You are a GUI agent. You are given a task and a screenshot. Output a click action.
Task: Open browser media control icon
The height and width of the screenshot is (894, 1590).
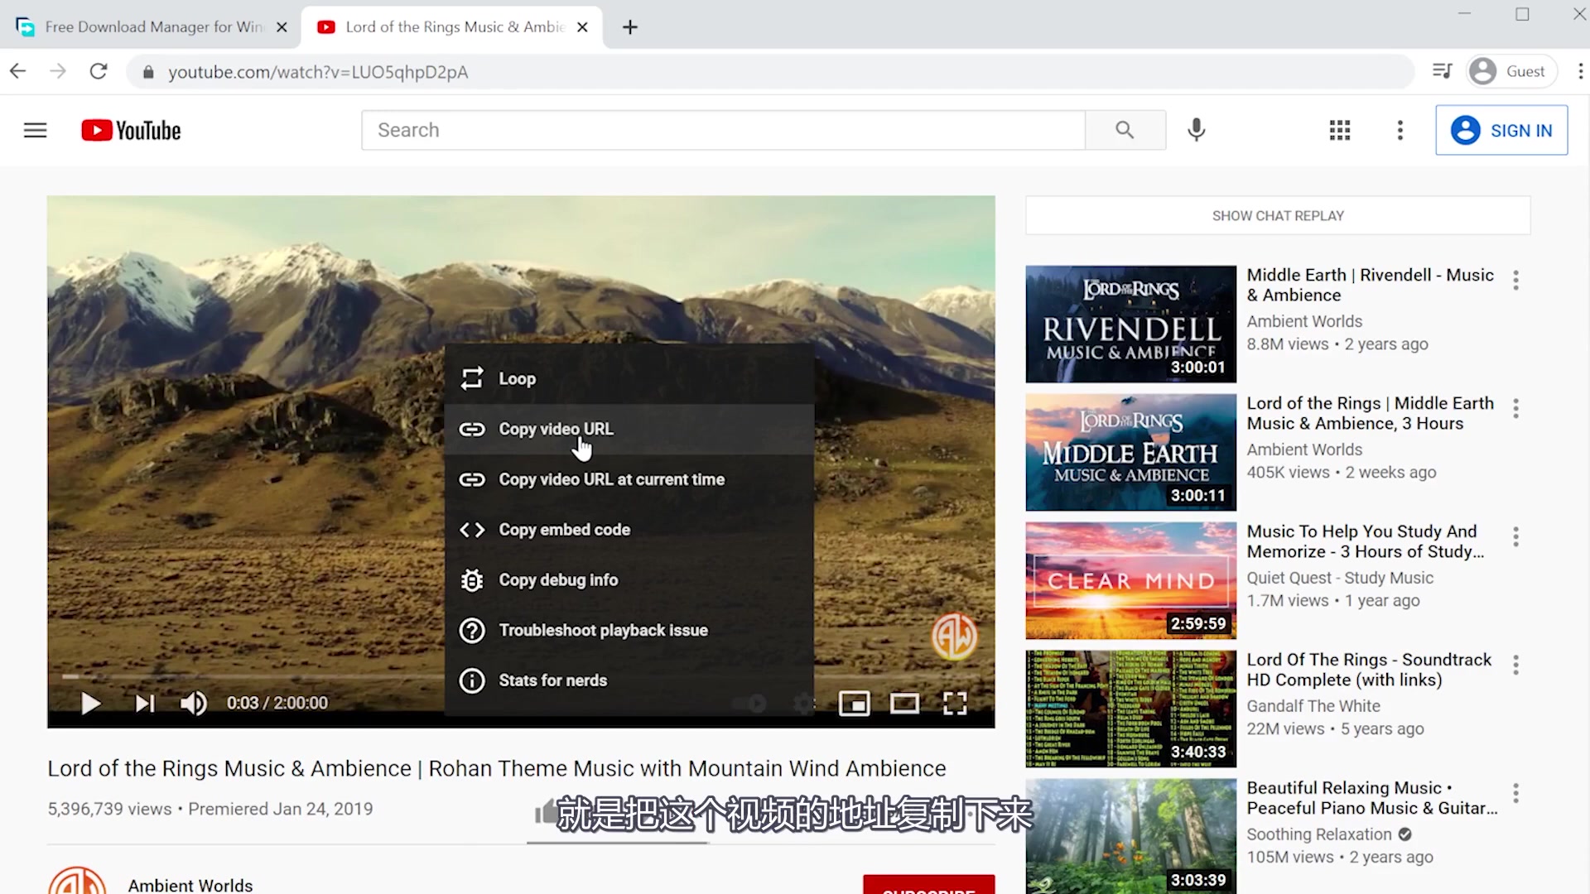coord(1442,71)
